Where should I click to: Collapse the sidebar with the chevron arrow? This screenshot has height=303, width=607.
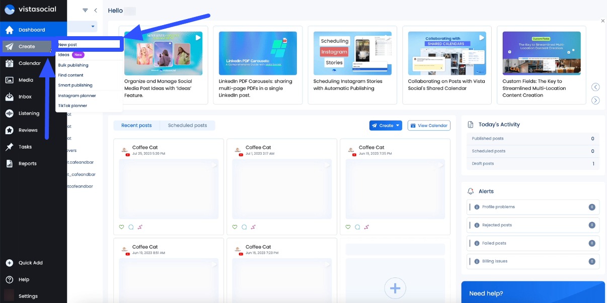96,10
